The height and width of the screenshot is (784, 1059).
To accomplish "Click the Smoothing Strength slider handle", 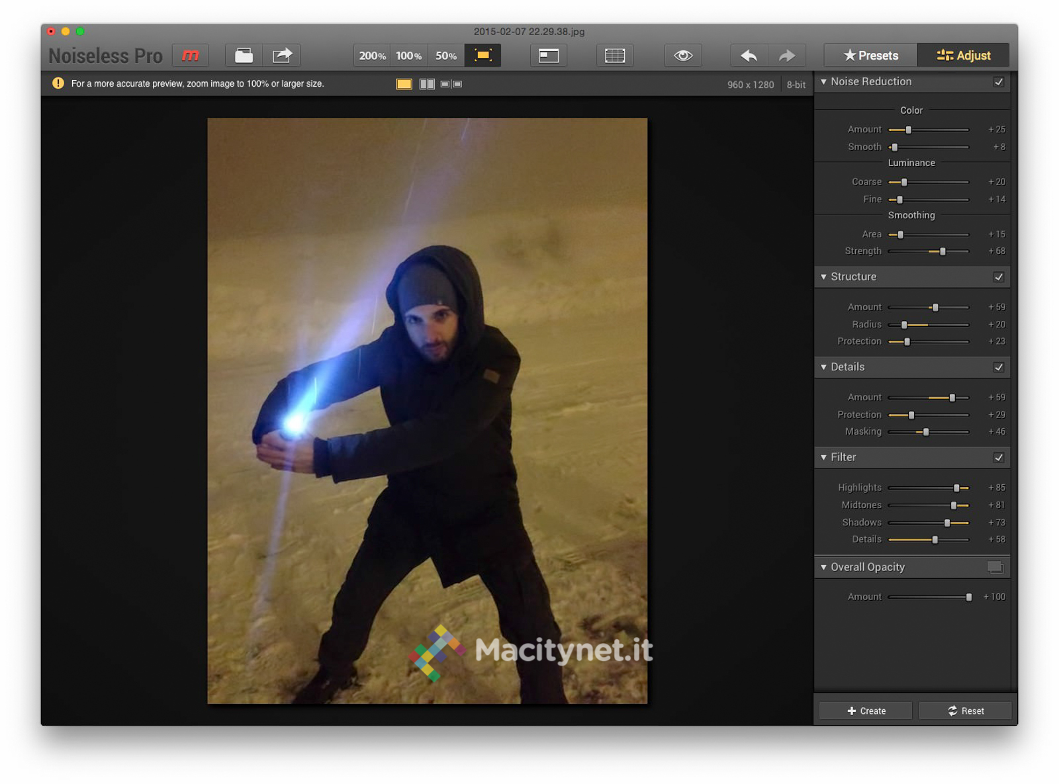I will (943, 251).
